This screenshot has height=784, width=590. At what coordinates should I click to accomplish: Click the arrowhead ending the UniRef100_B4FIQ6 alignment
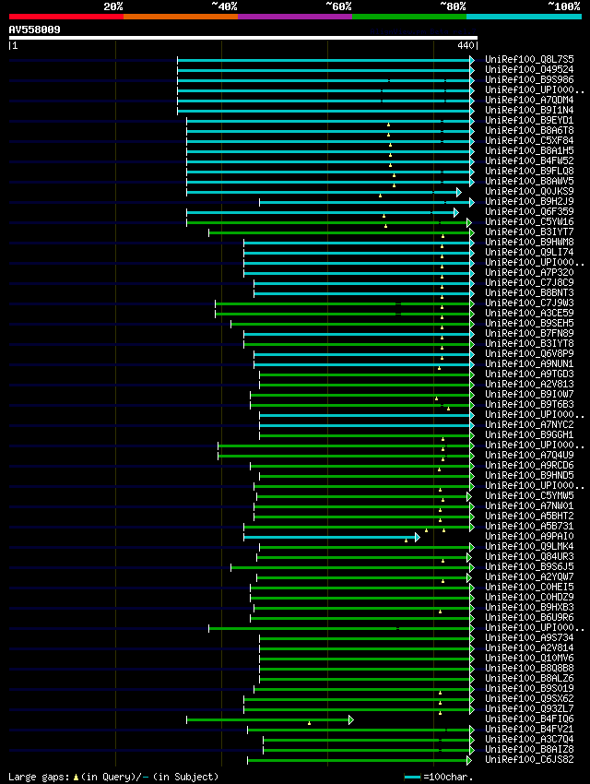(350, 720)
